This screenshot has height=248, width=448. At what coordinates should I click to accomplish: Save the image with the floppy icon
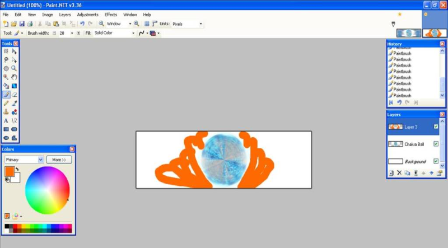pos(22,24)
